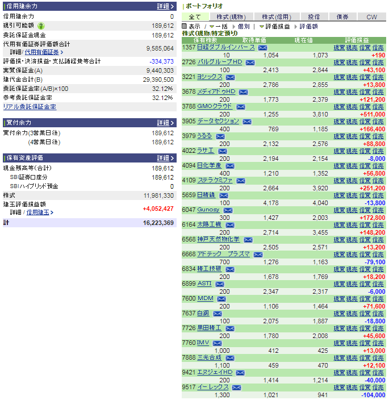389x400 pixels.
Task: Click the 現在値 column header
Action: [304, 40]
